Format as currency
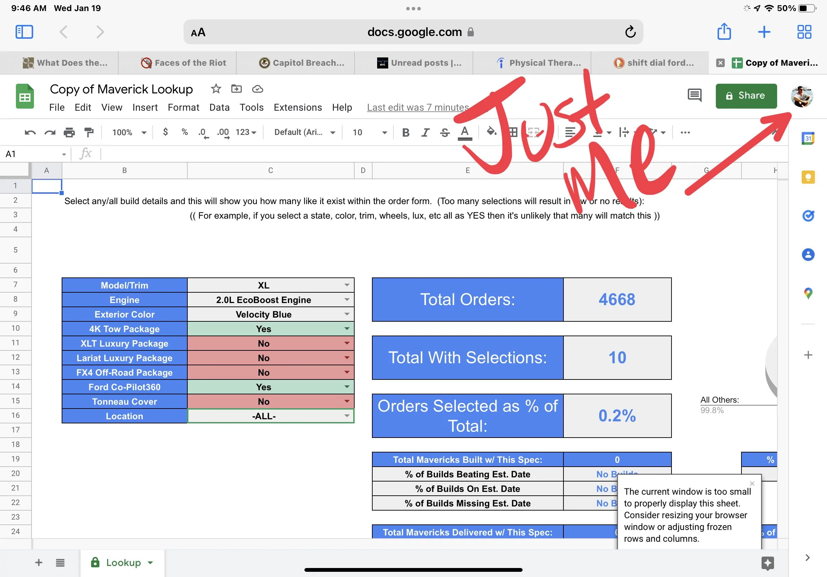This screenshot has height=577, width=827. pos(165,132)
